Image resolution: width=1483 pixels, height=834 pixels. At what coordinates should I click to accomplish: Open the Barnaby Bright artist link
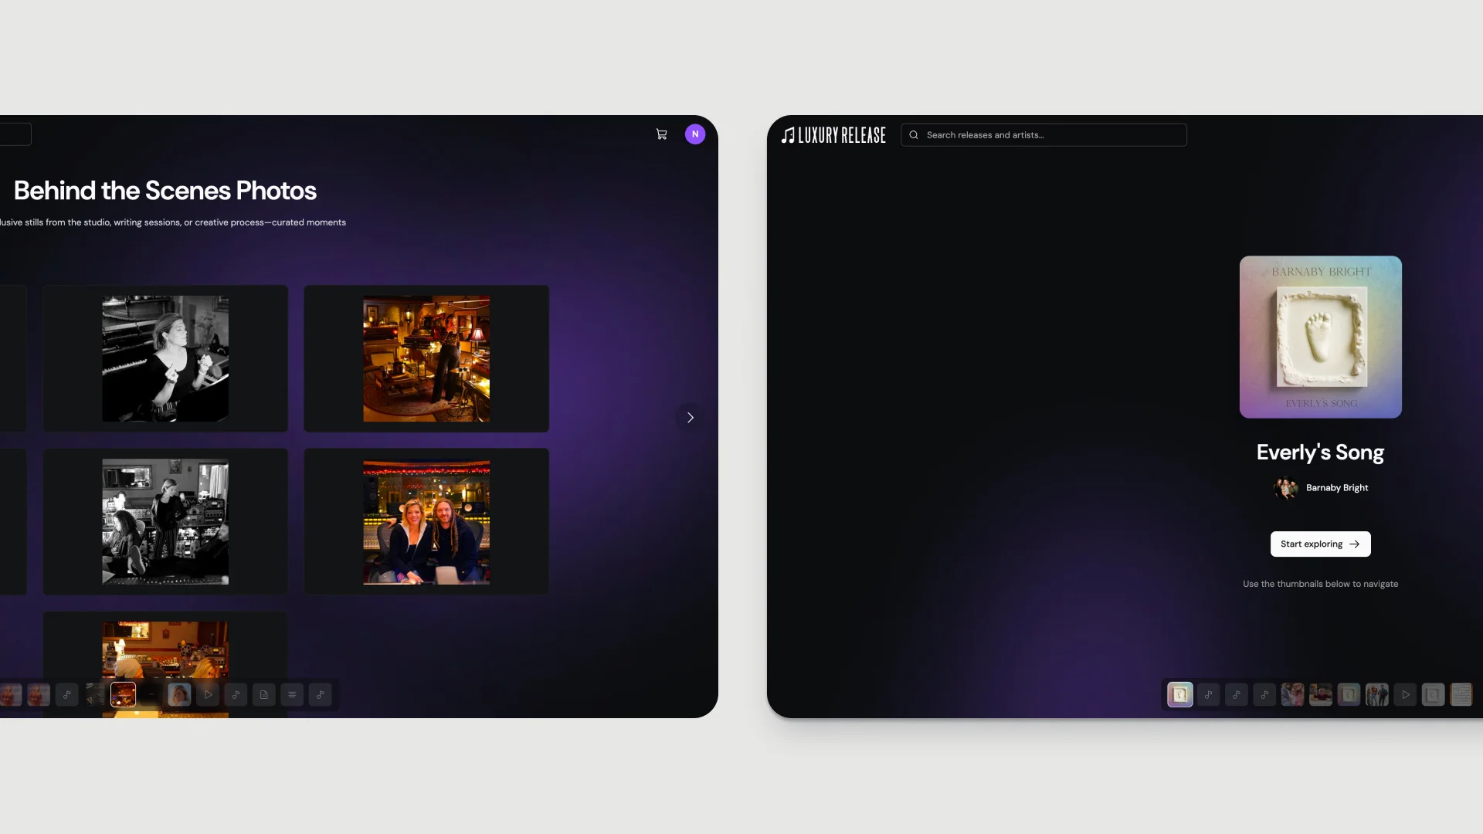click(1336, 487)
